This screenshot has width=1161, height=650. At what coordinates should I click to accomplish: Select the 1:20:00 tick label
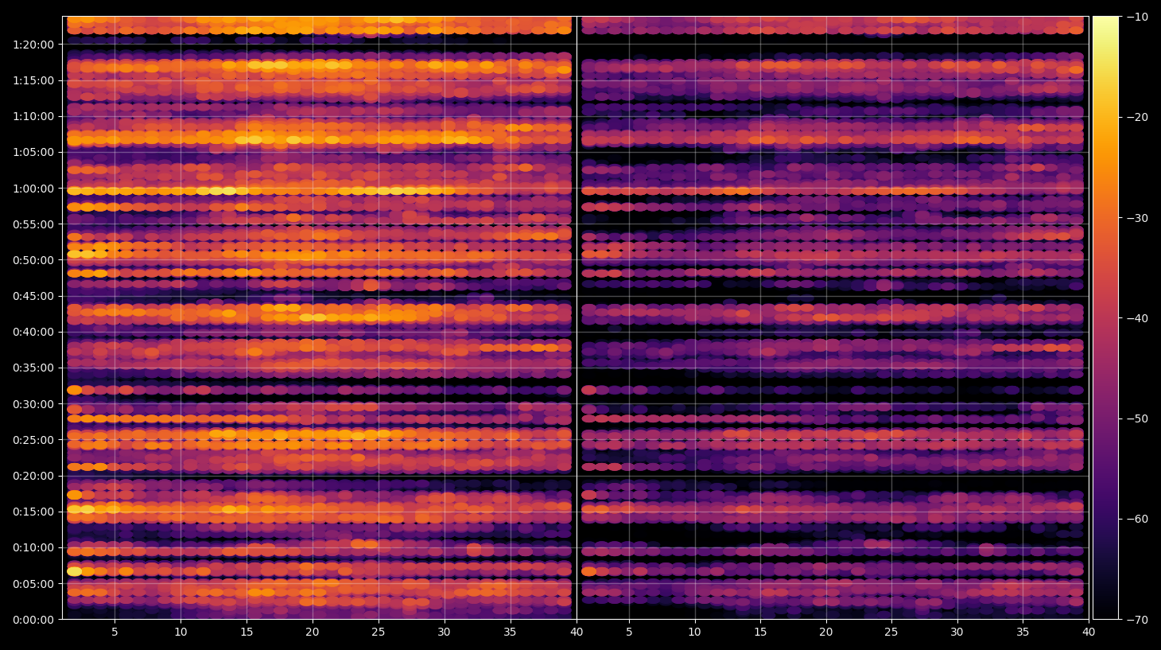point(33,45)
